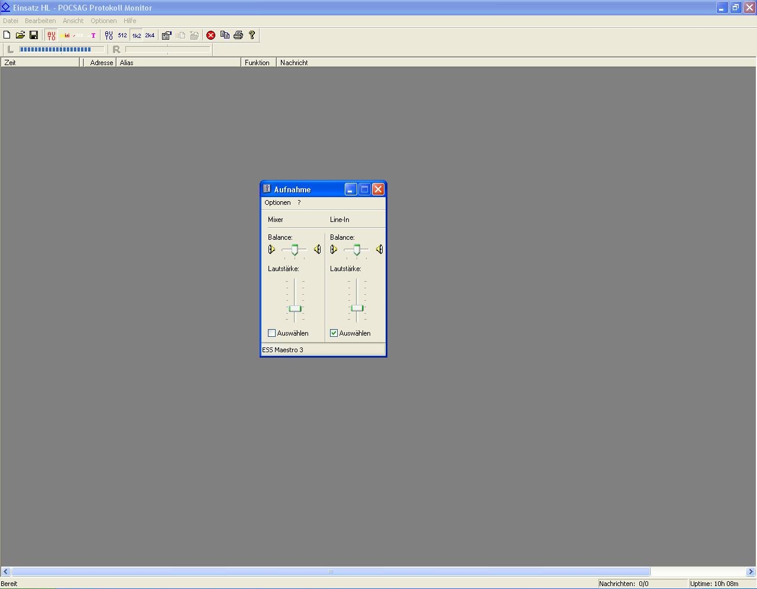Open help via the question mark icon

click(x=252, y=36)
